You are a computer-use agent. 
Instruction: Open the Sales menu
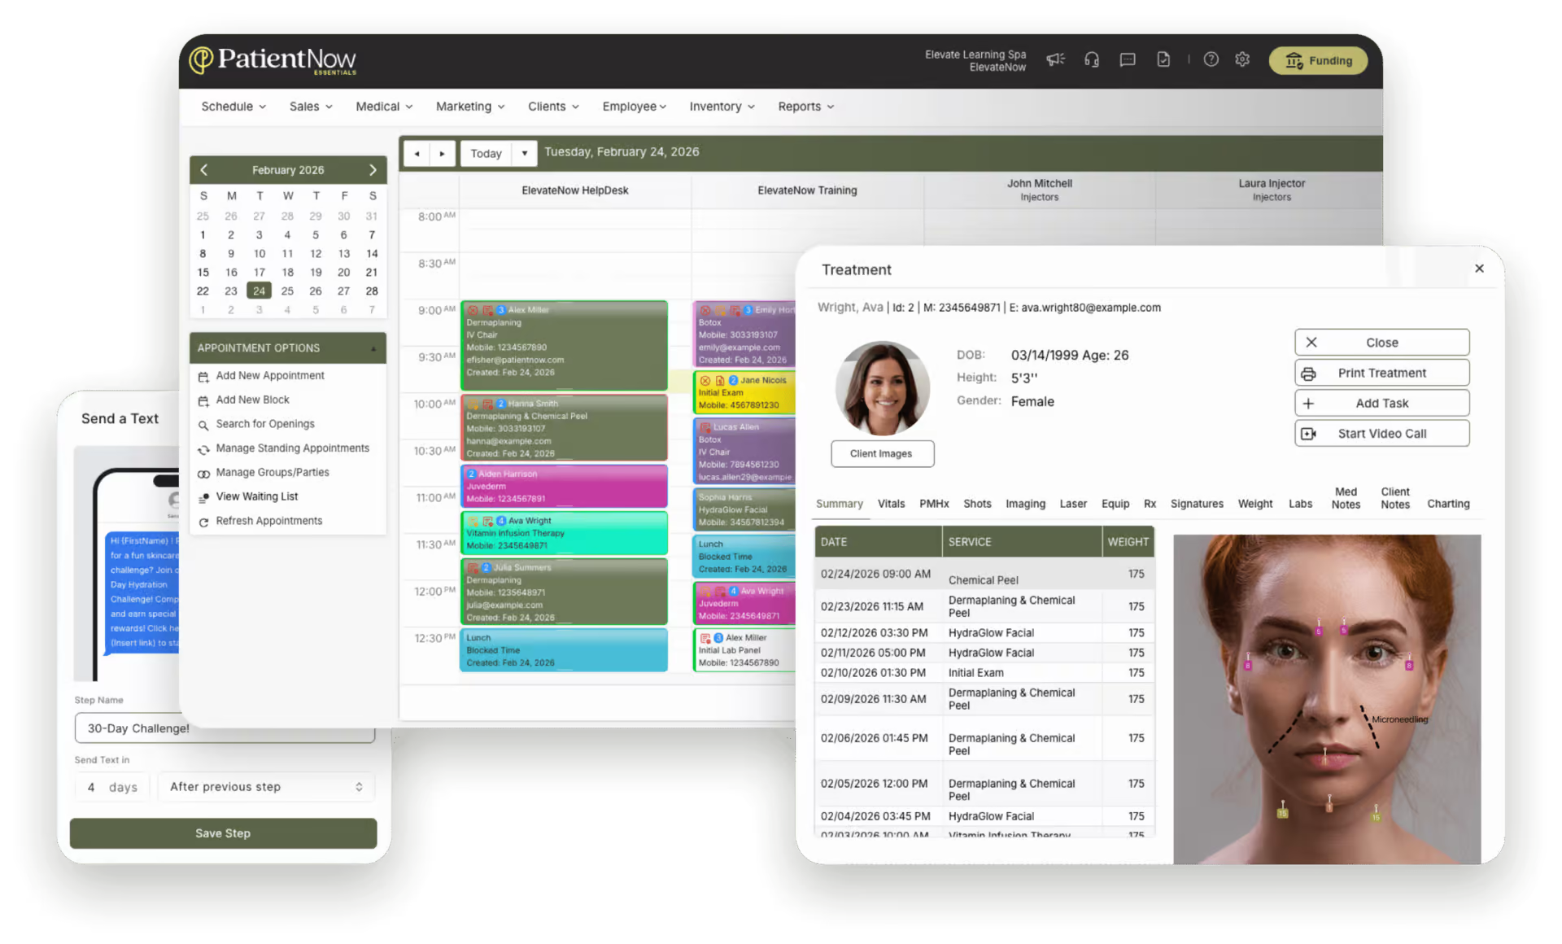(311, 107)
